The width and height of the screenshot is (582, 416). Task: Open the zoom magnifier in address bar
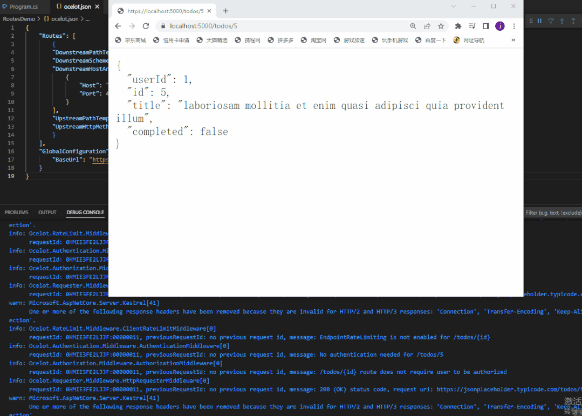click(x=413, y=26)
